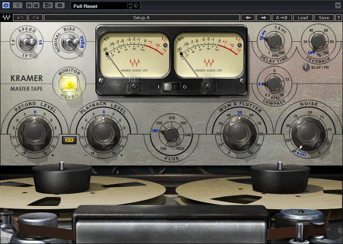
Task: Click the Load button
Action: (303, 18)
